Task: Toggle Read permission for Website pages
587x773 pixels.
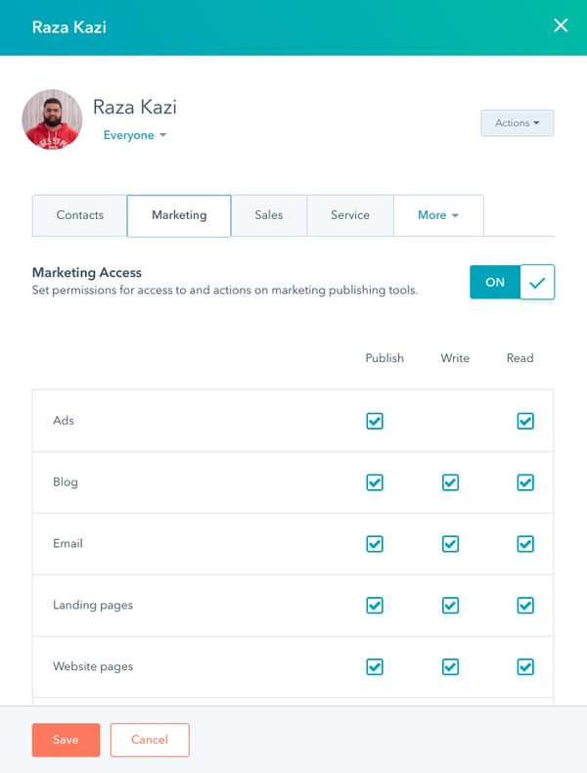Action: click(x=525, y=667)
